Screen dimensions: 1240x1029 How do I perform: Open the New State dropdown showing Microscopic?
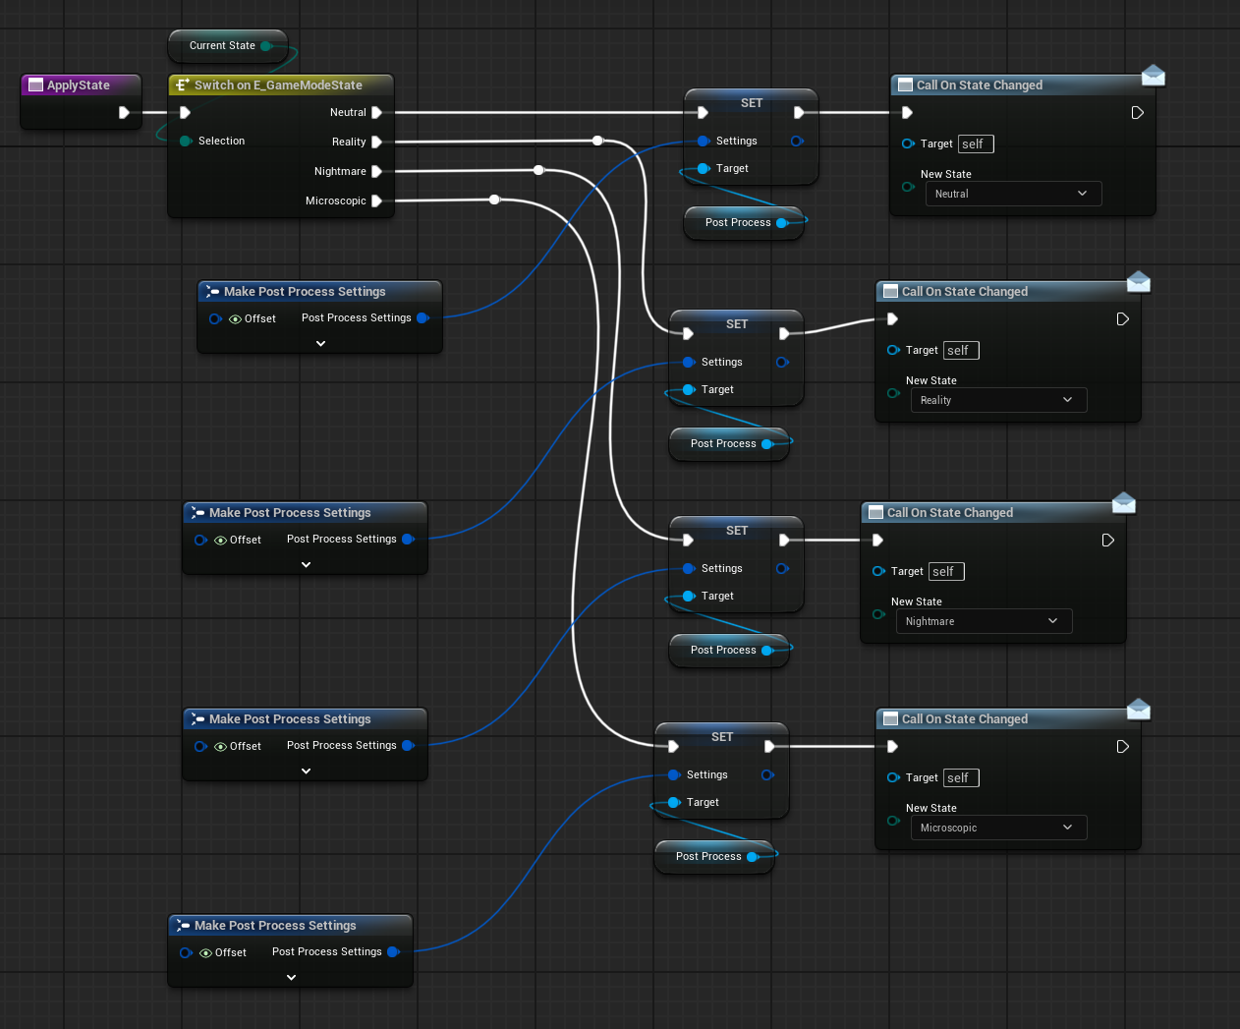click(x=998, y=828)
